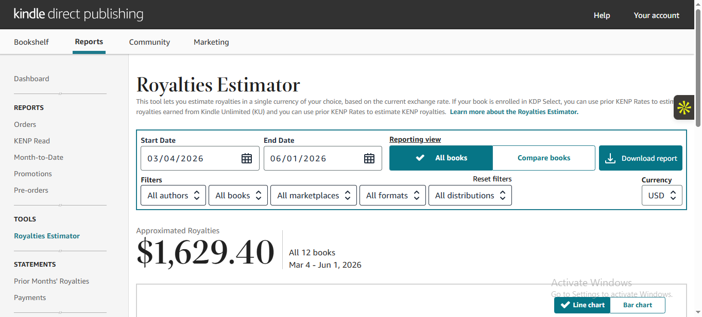This screenshot has height=317, width=702.
Task: Open the All distributions filter dropdown
Action: (x=470, y=195)
